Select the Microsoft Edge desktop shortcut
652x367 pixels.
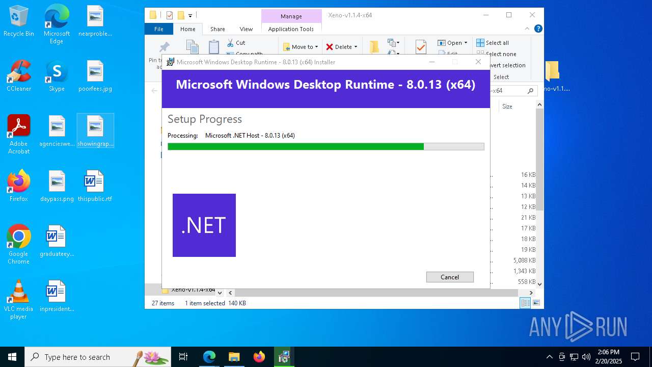tap(57, 24)
